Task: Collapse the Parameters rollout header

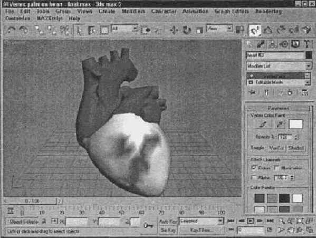Action: (x=278, y=108)
